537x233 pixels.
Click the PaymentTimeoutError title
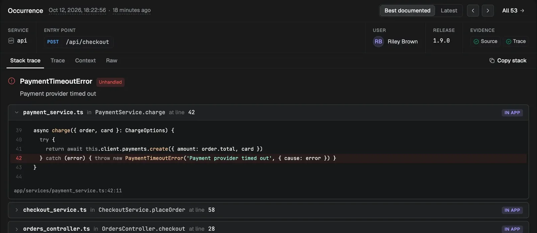pyautogui.click(x=56, y=81)
